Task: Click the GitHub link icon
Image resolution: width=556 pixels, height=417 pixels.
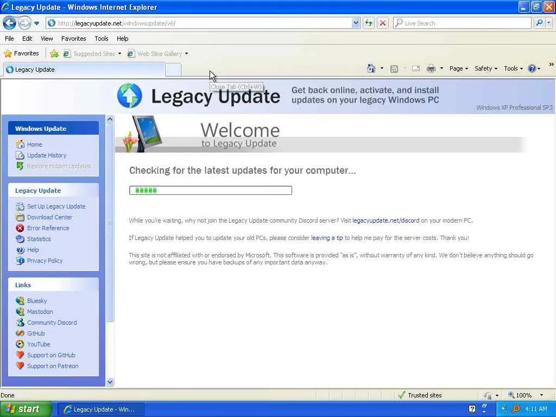Action: coord(20,333)
